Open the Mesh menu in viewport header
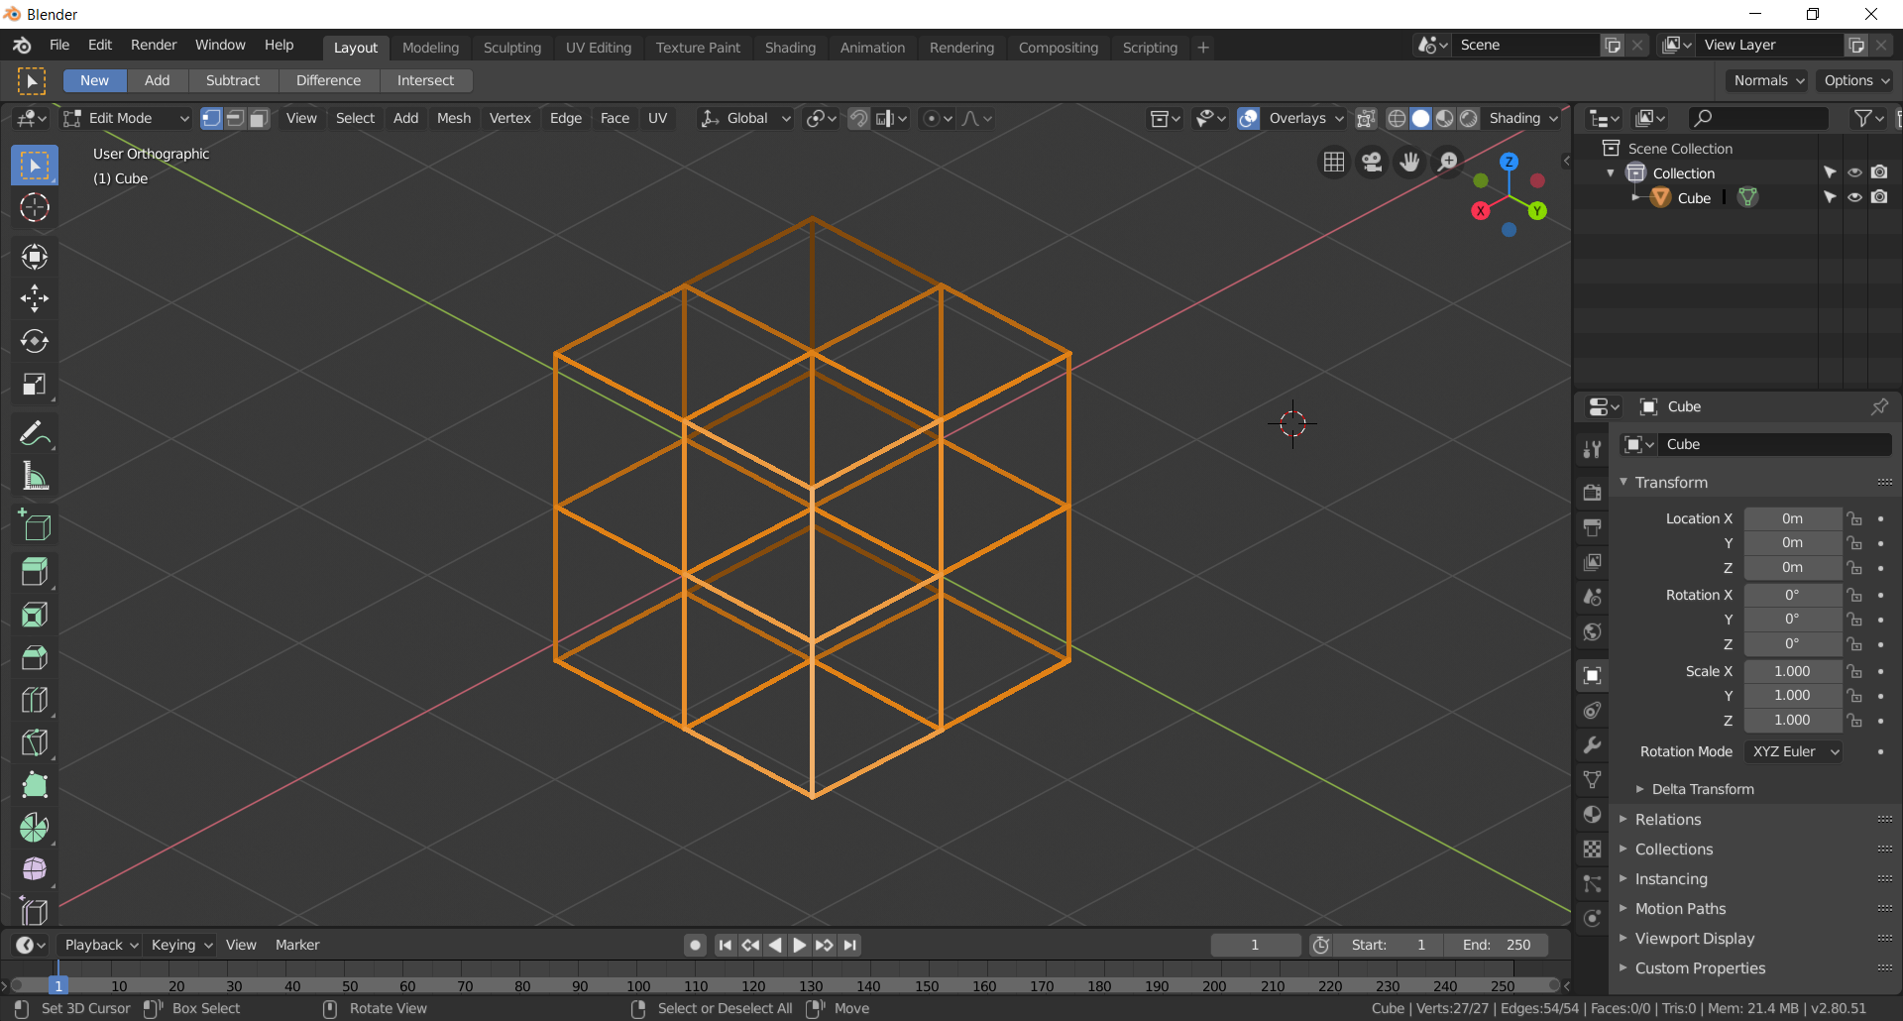Image resolution: width=1903 pixels, height=1021 pixels. point(454,119)
